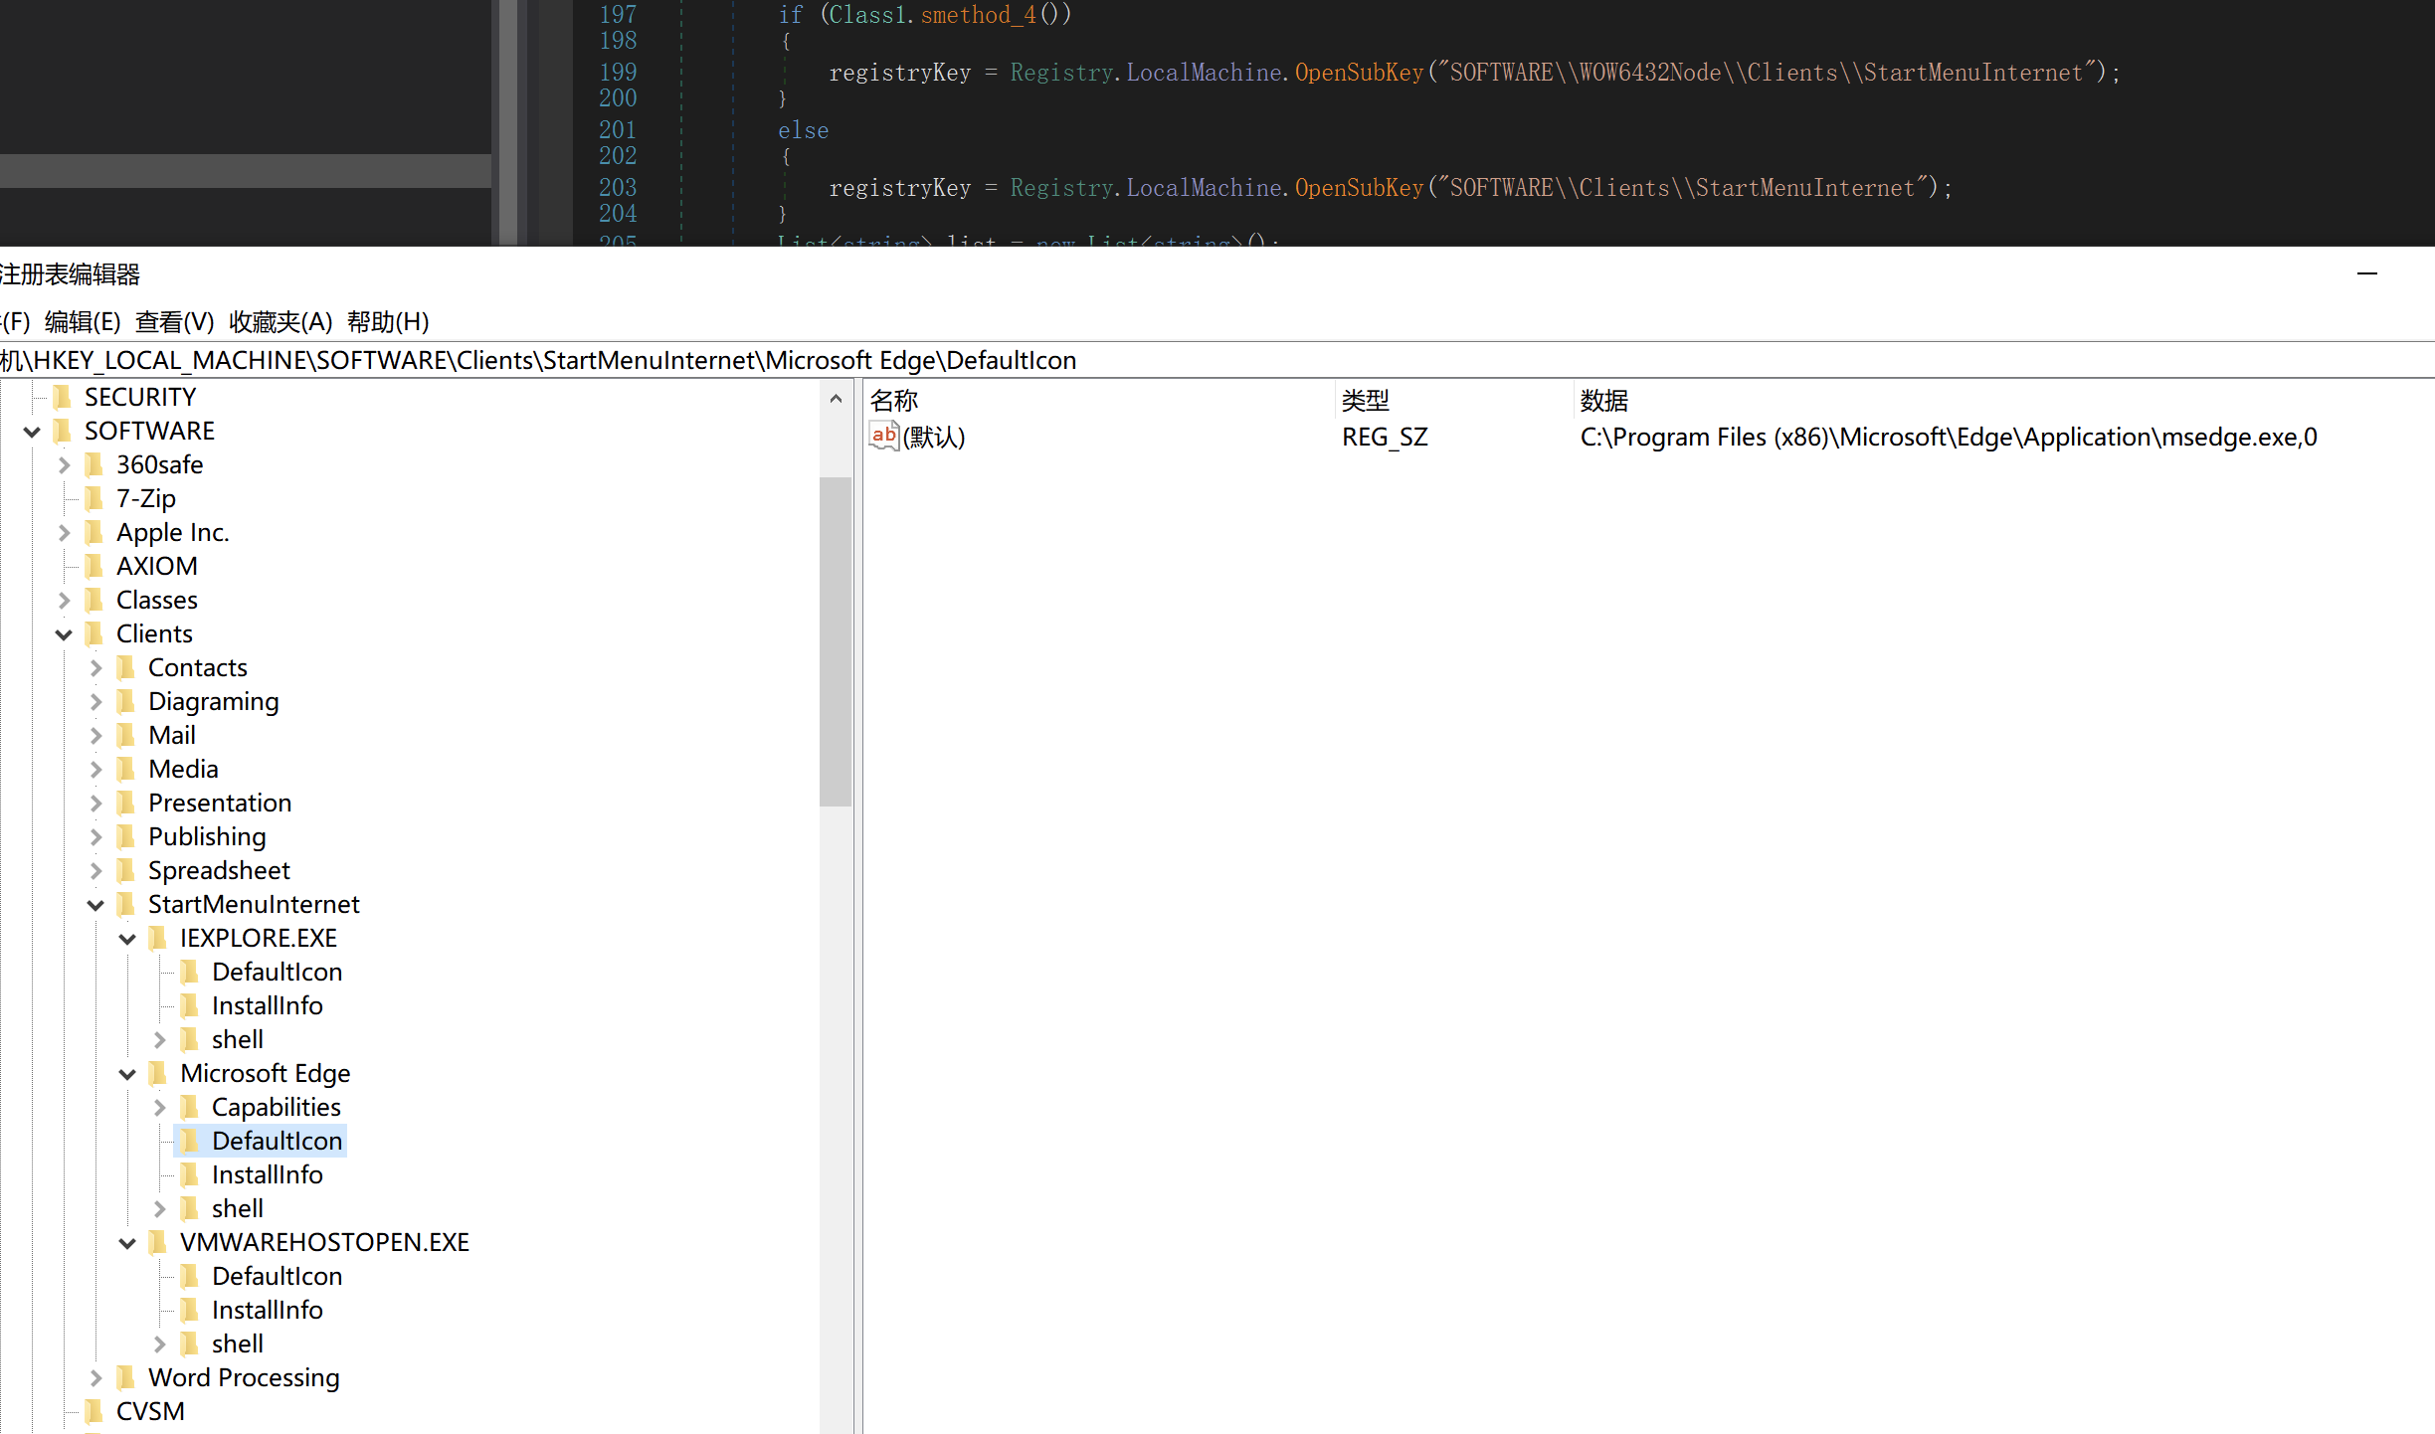Select InstallInfo under Microsoft Edge

(267, 1174)
